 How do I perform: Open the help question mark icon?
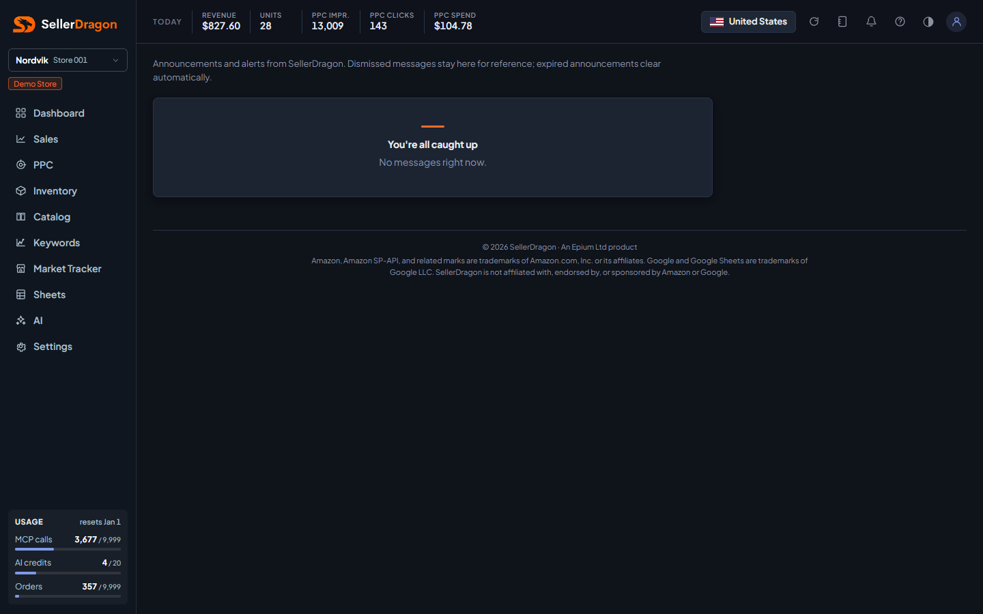coord(900,22)
